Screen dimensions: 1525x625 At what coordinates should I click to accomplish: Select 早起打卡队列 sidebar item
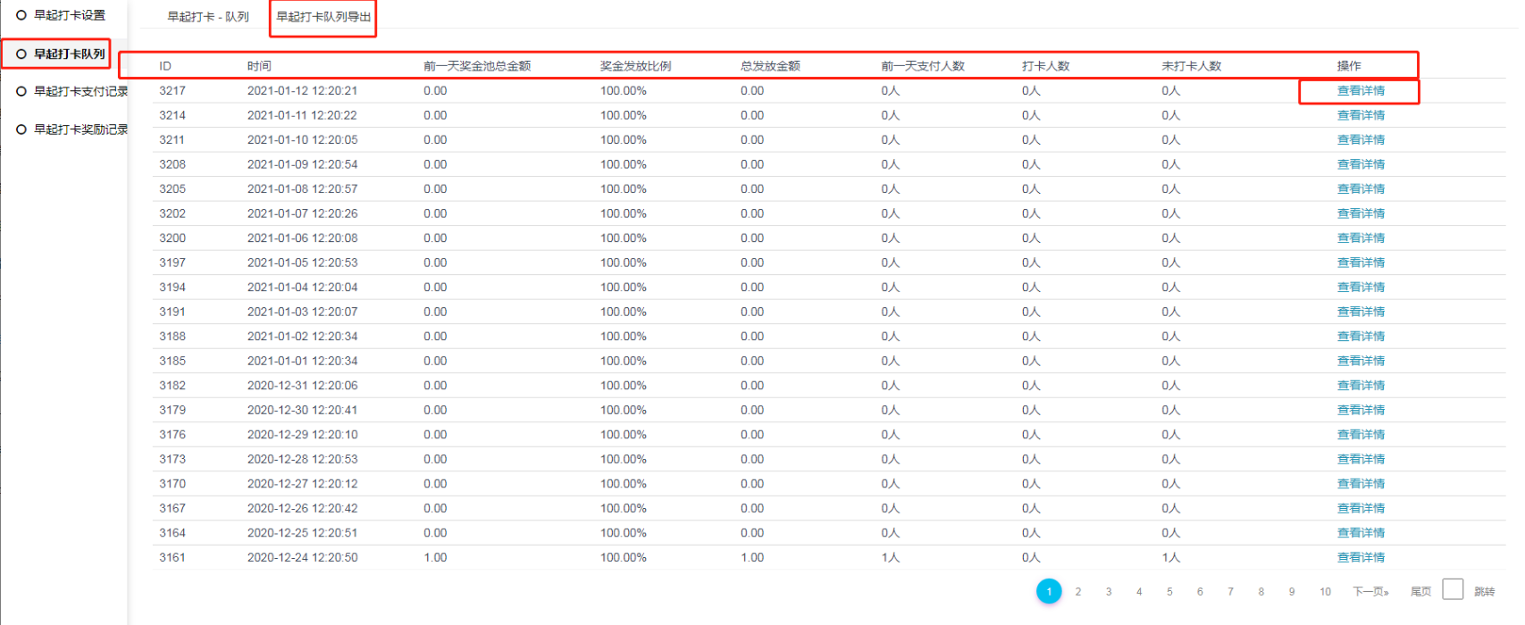(x=69, y=54)
